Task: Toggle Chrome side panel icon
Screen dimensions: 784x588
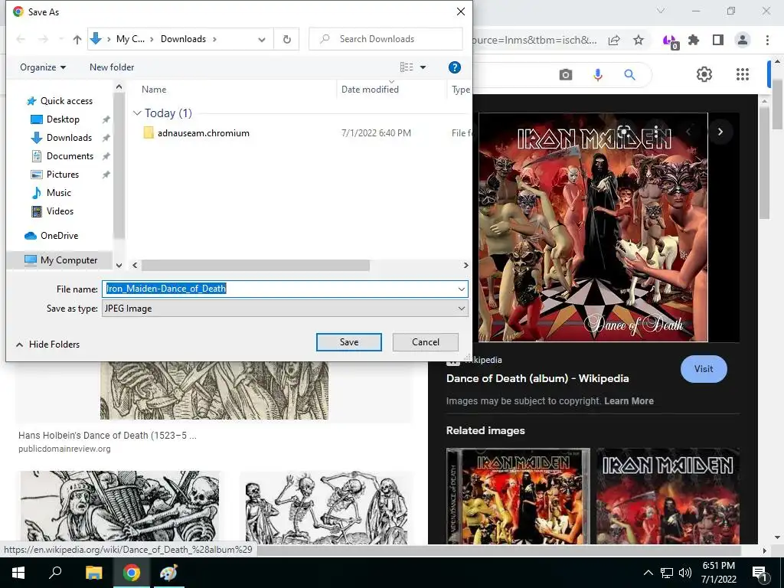Action: coord(718,40)
